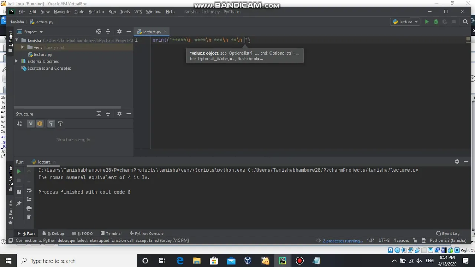The image size is (475, 267).
Task: Click the background tasks progress spinner
Action: [x=318, y=241]
